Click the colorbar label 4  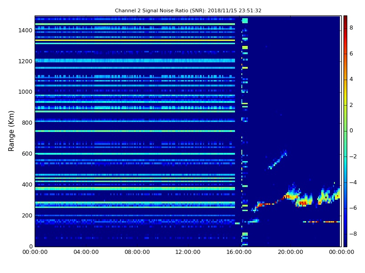[x=351, y=79]
